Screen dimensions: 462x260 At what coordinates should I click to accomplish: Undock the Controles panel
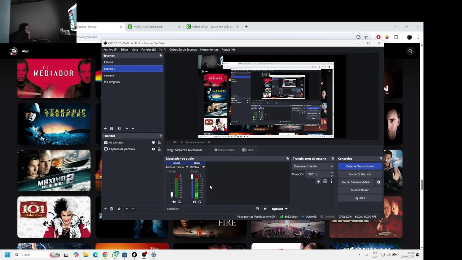381,159
